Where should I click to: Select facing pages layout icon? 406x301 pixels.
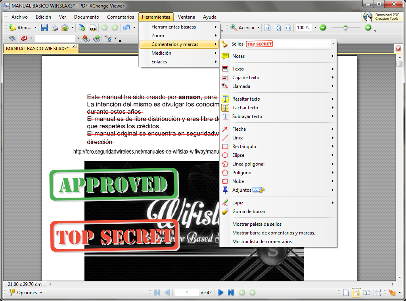pyautogui.click(x=367, y=293)
